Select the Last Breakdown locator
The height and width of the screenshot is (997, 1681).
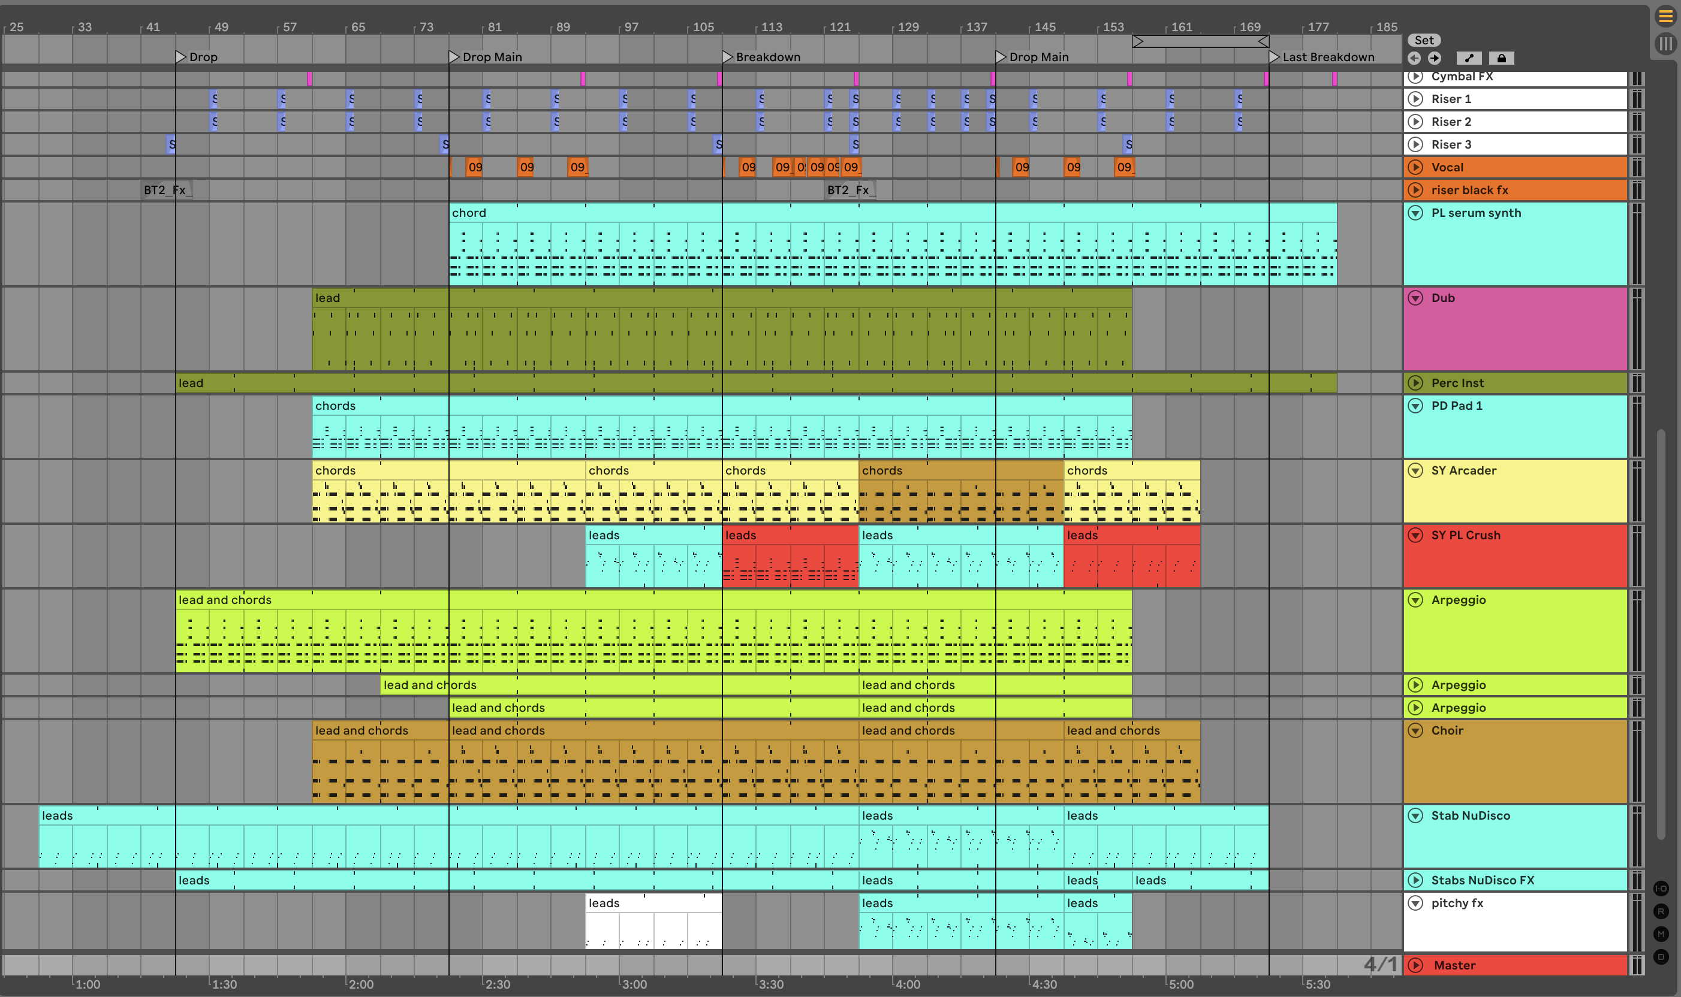pyautogui.click(x=1274, y=57)
